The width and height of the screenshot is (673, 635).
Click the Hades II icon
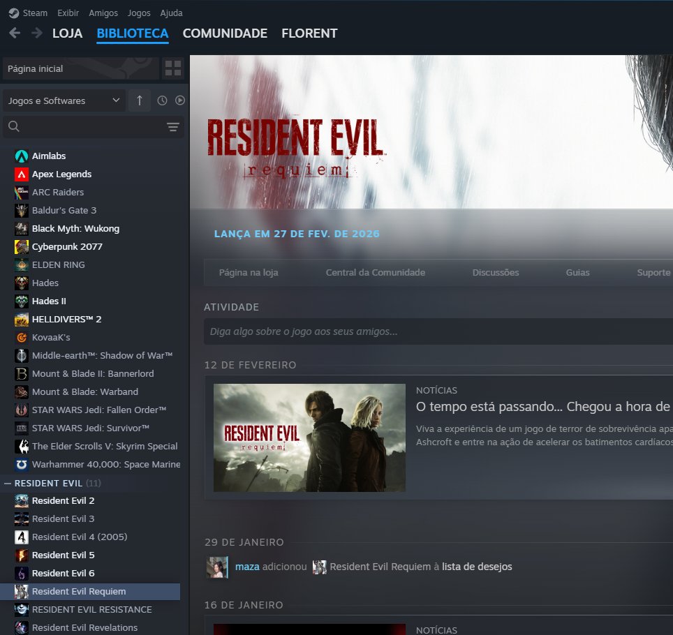click(x=22, y=301)
